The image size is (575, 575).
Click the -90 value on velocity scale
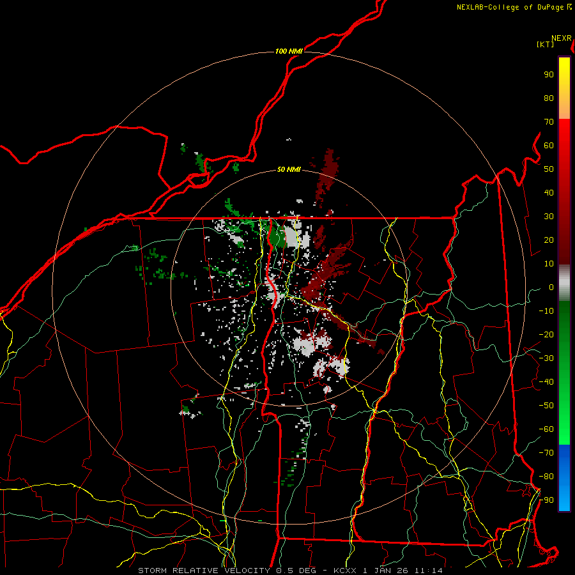(546, 500)
